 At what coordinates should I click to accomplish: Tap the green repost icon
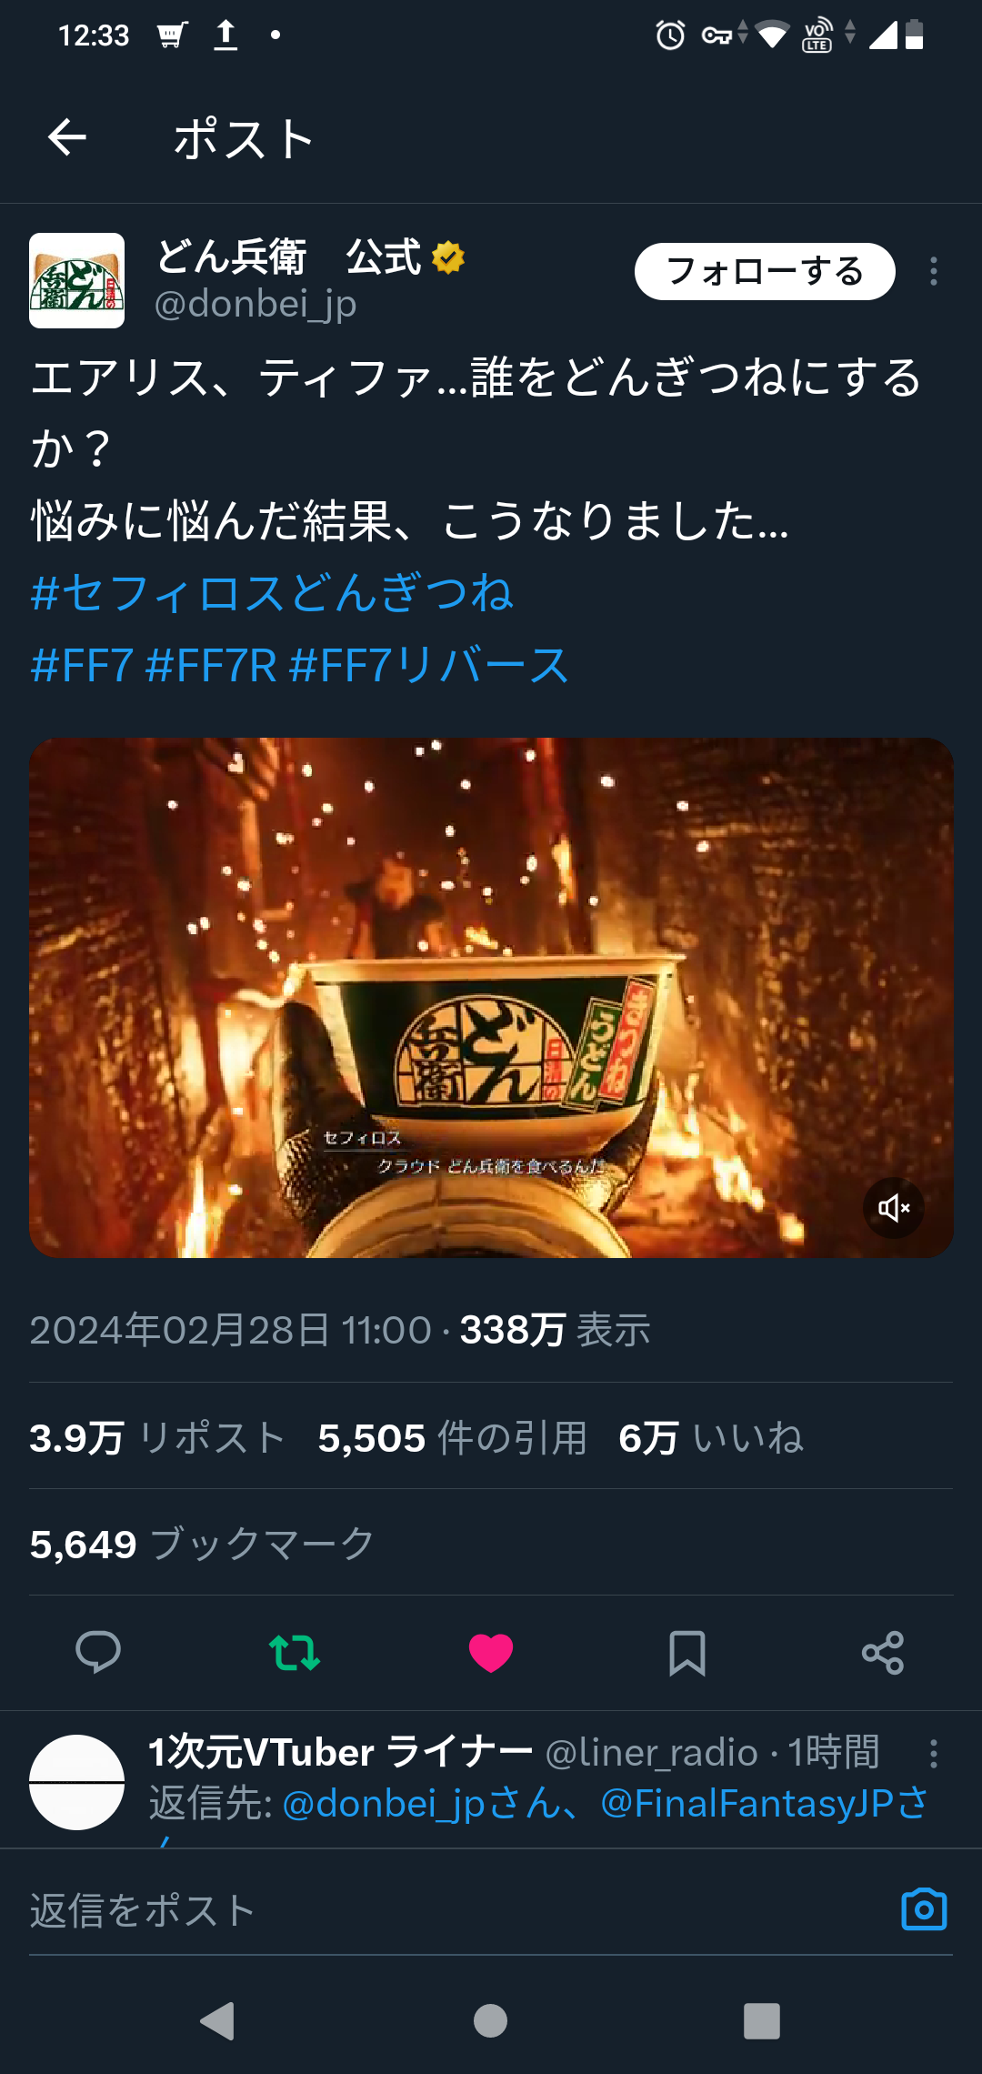click(295, 1653)
